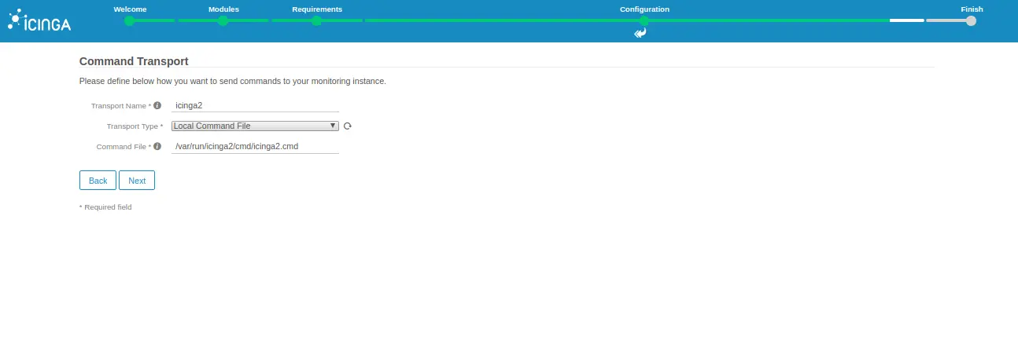Click the 'Please define below' instruction text
This screenshot has width=1018, height=340.
(x=233, y=81)
